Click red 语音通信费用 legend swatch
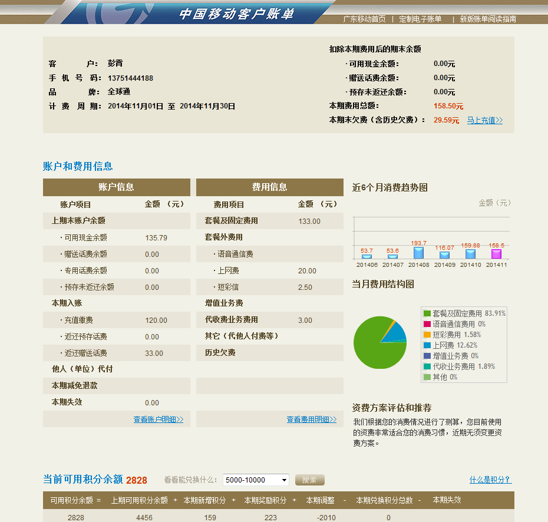 (427, 324)
